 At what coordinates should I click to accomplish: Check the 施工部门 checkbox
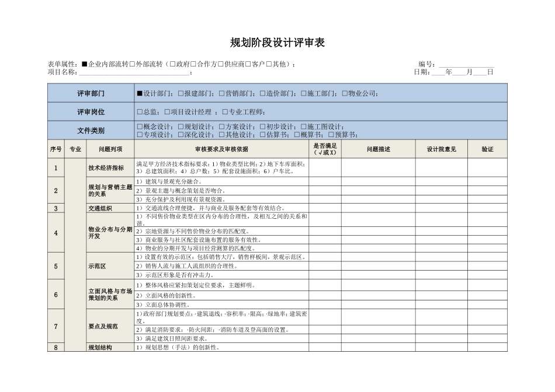[304, 93]
